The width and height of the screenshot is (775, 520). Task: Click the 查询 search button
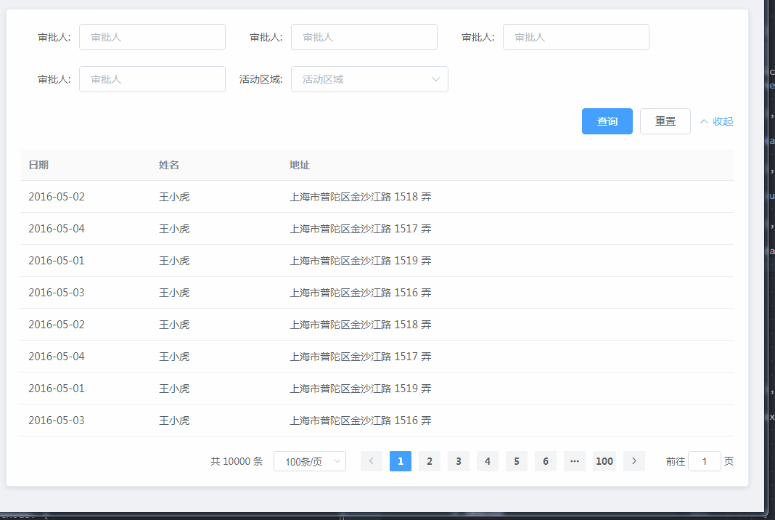coord(607,121)
